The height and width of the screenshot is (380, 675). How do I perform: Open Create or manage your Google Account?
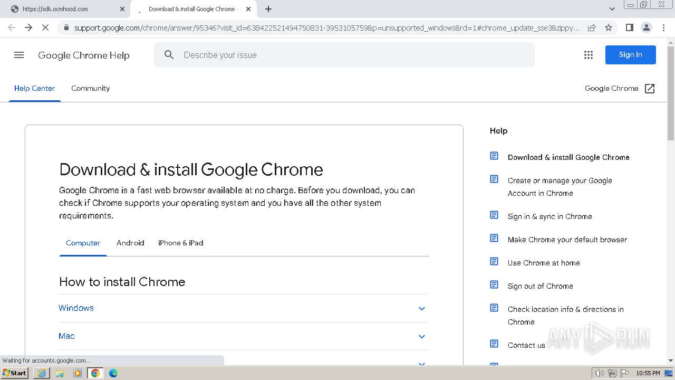pyautogui.click(x=560, y=187)
